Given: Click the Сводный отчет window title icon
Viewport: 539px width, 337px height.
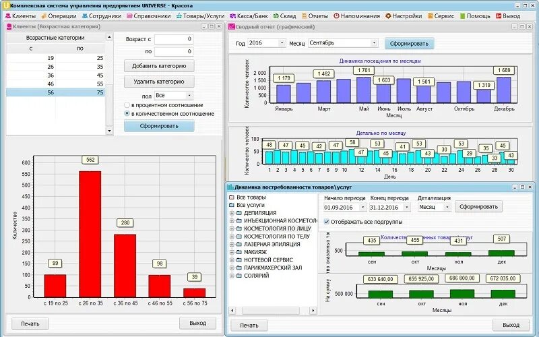Looking at the screenshot, I should pos(232,26).
